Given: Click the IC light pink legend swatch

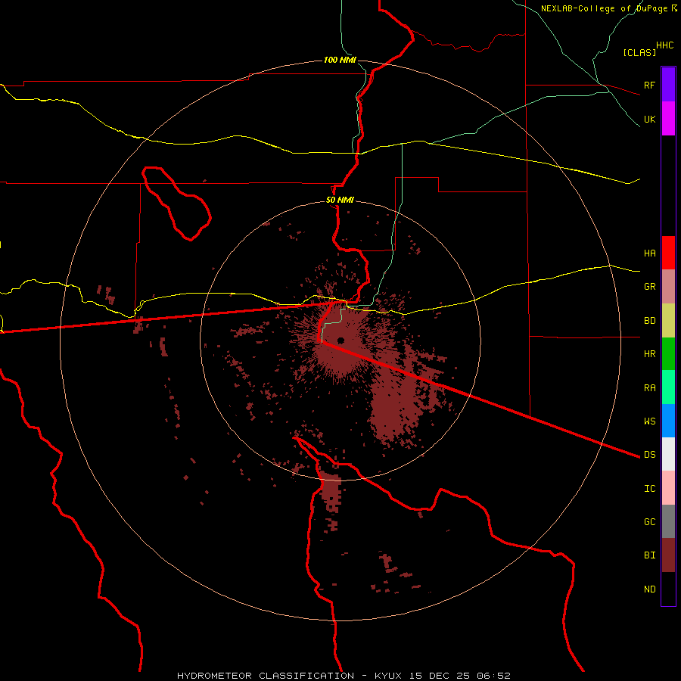Looking at the screenshot, I should pos(668,488).
